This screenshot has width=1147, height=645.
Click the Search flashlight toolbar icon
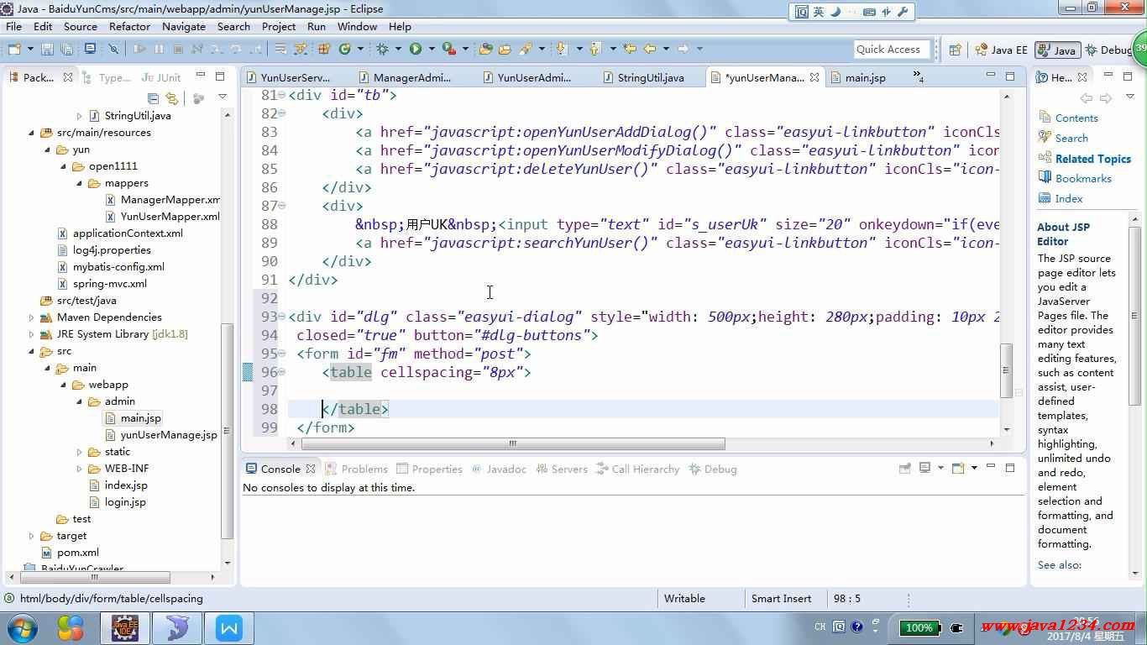pos(523,49)
